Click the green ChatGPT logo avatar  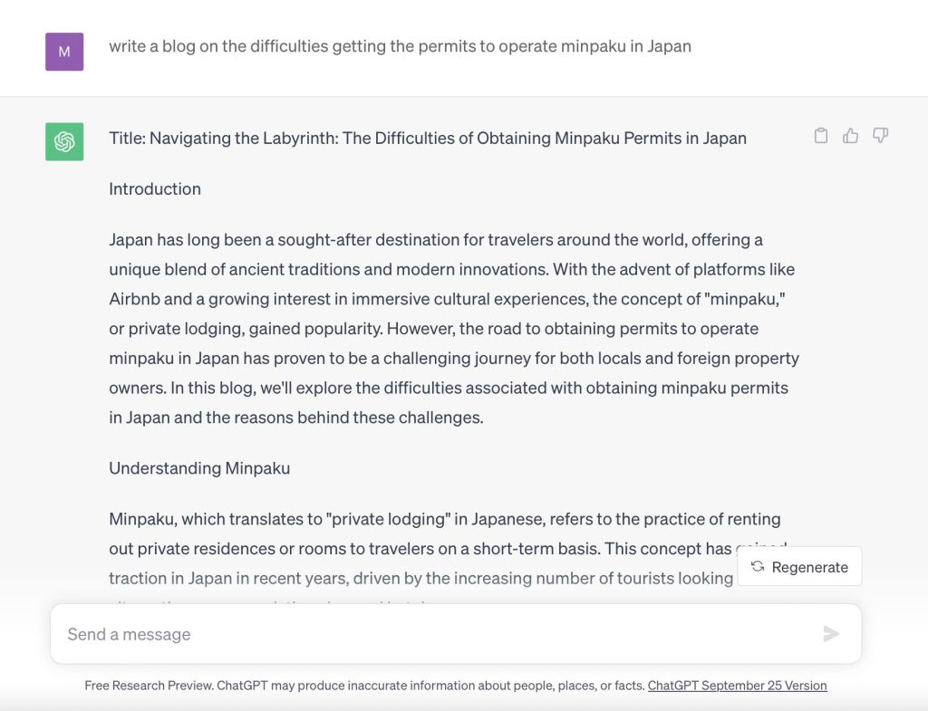[64, 141]
